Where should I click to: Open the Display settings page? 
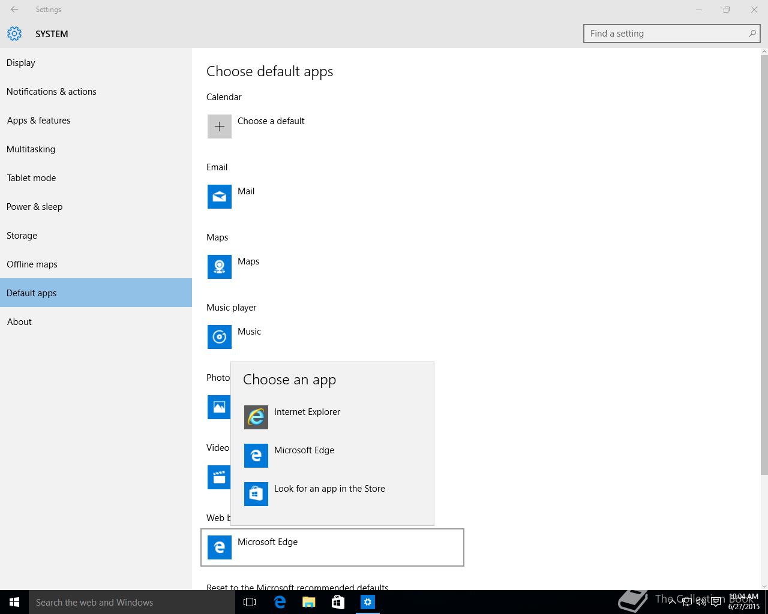(x=96, y=62)
